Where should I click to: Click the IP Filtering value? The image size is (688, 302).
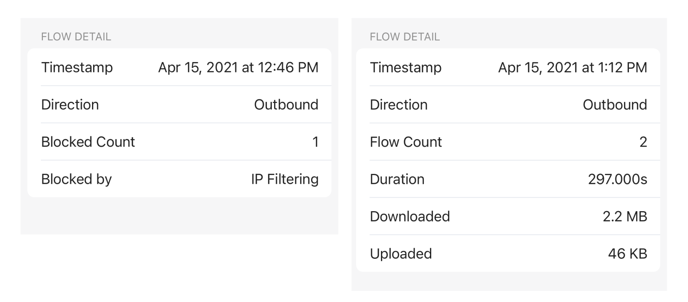tap(285, 179)
